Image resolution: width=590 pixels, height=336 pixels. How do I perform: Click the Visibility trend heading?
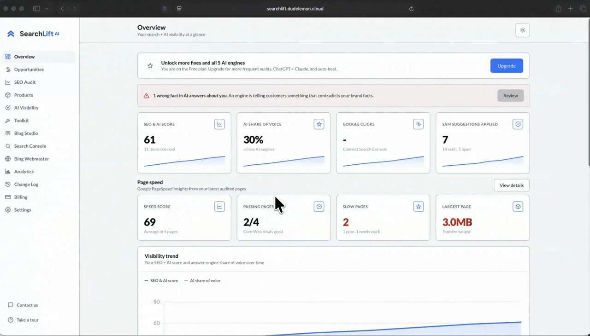point(161,256)
